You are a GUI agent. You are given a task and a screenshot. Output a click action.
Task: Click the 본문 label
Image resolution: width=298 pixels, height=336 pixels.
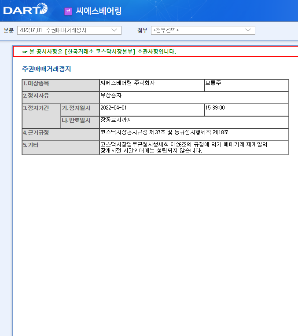click(9, 30)
